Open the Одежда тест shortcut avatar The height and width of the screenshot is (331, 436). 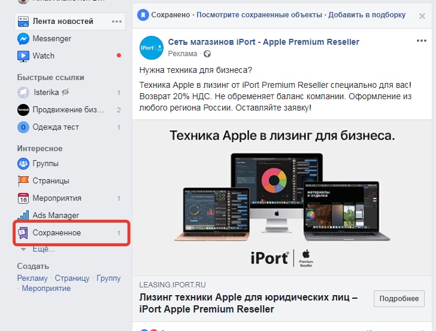coord(23,127)
